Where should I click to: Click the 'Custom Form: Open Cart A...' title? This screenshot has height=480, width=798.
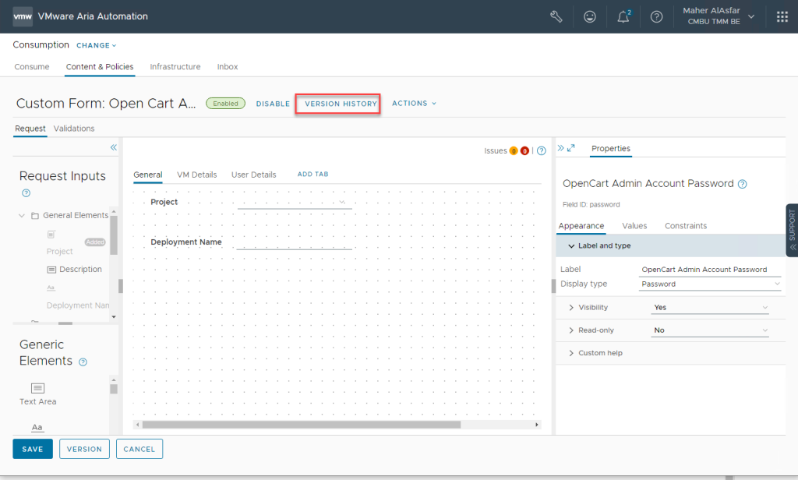106,104
